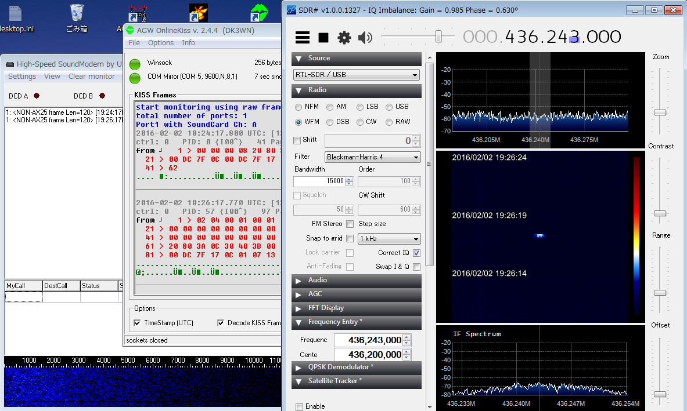This screenshot has width=687, height=411.
Task: Click the Bandwidth value field
Action: coord(320,181)
